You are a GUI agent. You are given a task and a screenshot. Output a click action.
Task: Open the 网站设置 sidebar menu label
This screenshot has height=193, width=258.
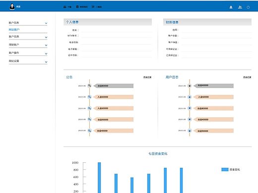(14, 61)
